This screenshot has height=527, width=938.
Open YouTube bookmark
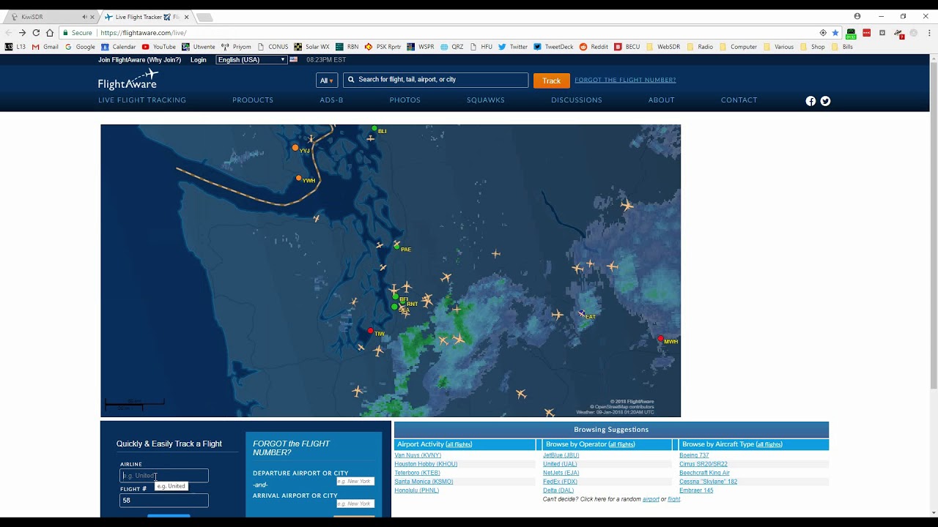(x=159, y=47)
